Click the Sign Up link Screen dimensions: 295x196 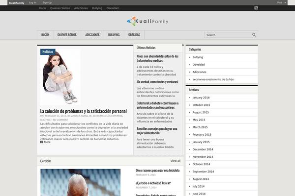coord(47,2)
